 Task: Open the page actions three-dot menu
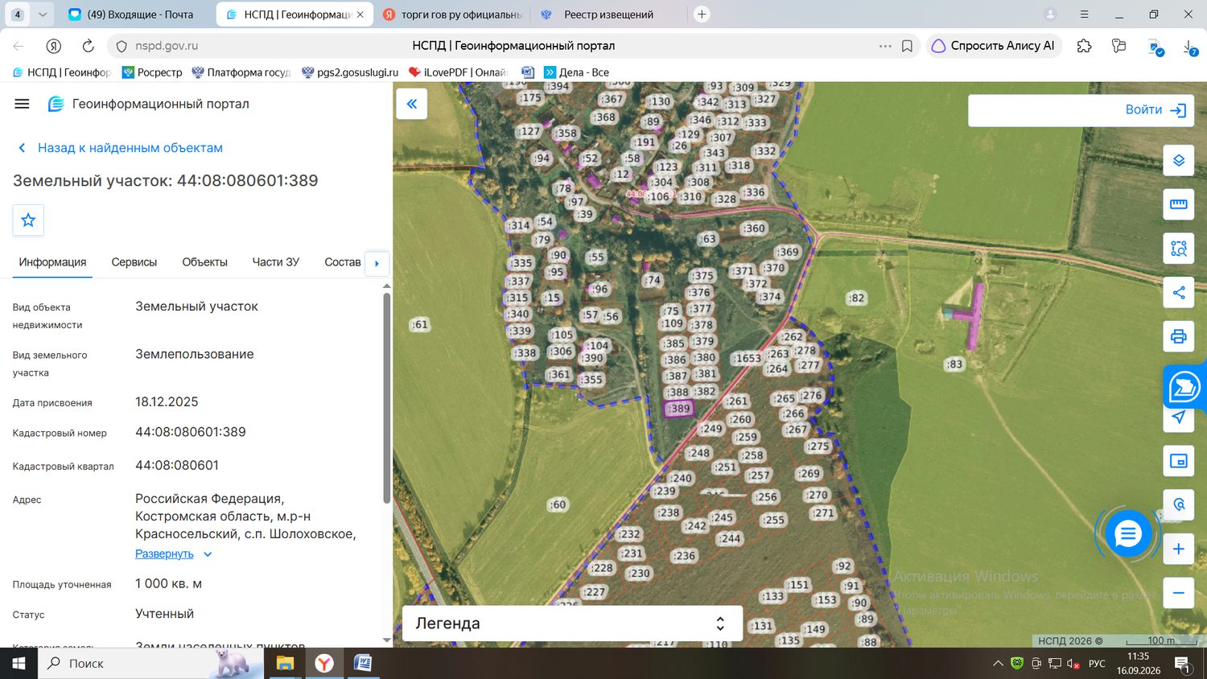[885, 46]
